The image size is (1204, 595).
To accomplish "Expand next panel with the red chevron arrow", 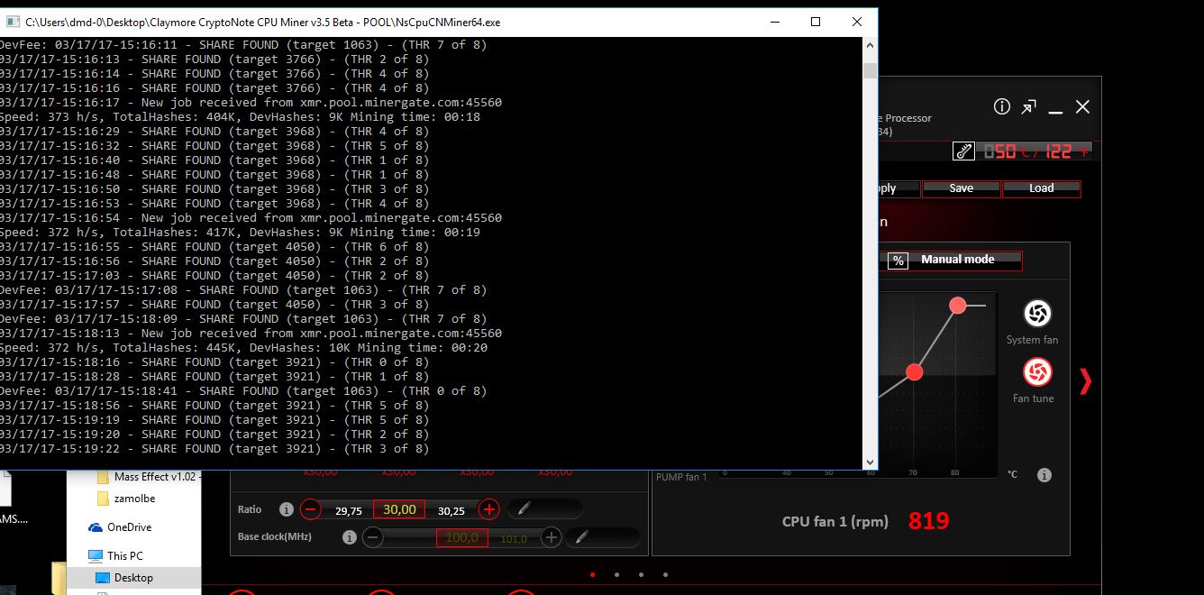I will 1085,381.
